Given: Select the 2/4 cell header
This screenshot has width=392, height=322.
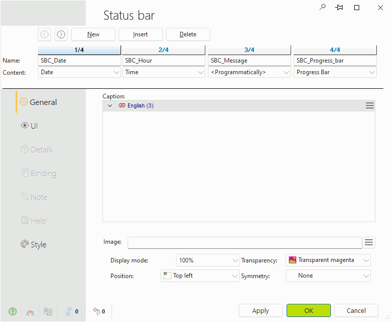Looking at the screenshot, I should pos(163,50).
